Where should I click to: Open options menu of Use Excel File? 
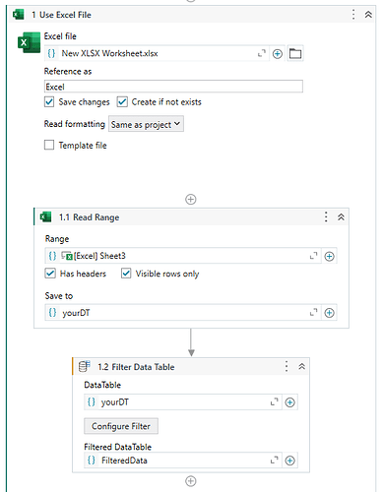353,15
